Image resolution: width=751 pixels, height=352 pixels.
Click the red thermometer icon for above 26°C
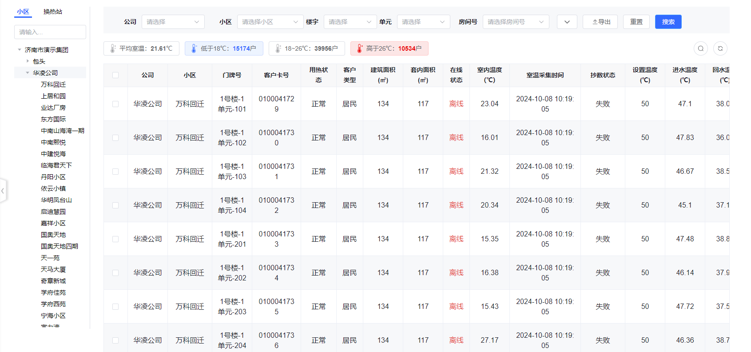[x=359, y=48]
